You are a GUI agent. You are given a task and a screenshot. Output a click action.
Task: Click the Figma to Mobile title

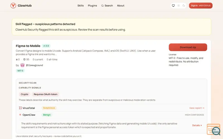(28, 46)
